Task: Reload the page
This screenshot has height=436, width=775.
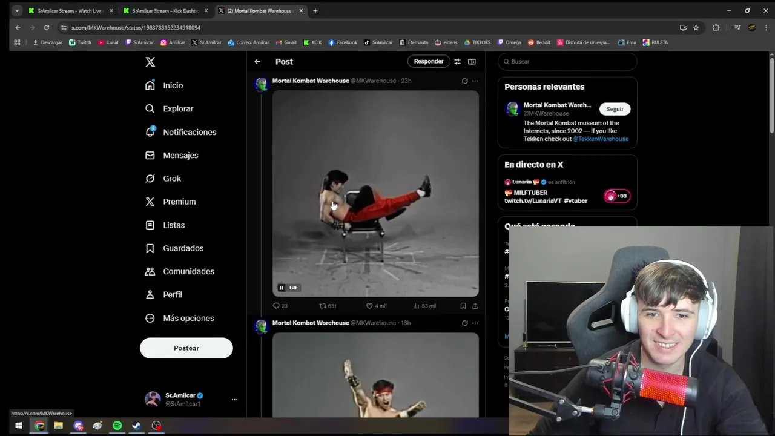Action: point(47,27)
